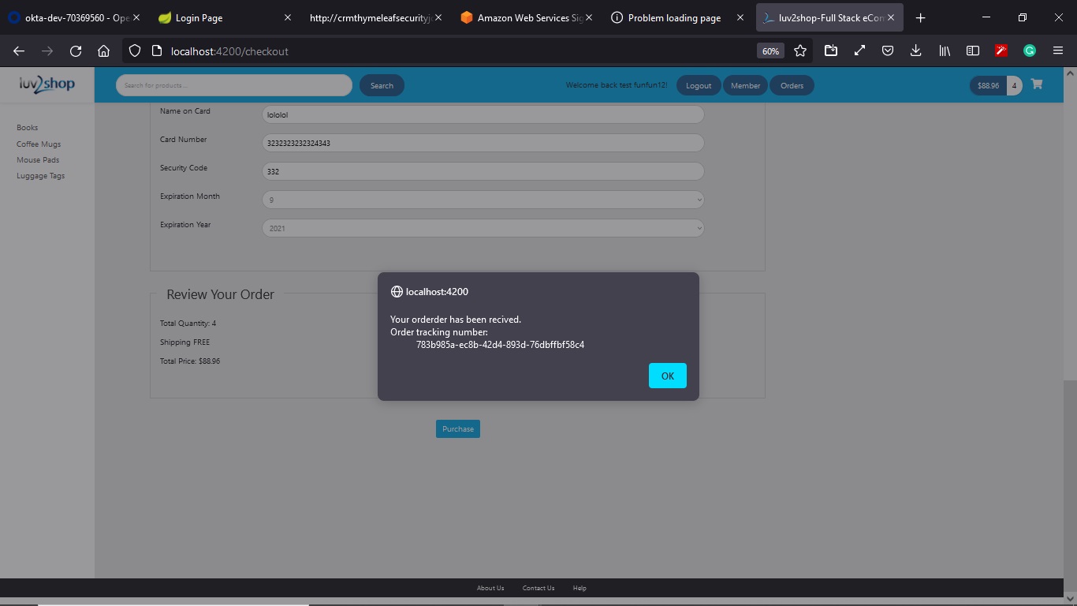Click the product search input field
The height and width of the screenshot is (606, 1077).
pos(234,85)
